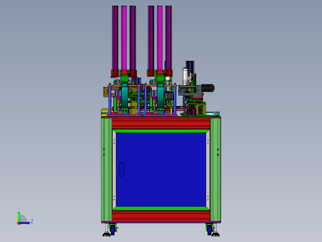Pick the right green frame column

pyautogui.click(x=215, y=170)
